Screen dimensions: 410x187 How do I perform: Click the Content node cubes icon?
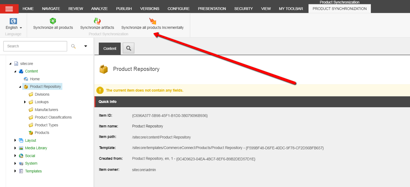click(21, 71)
